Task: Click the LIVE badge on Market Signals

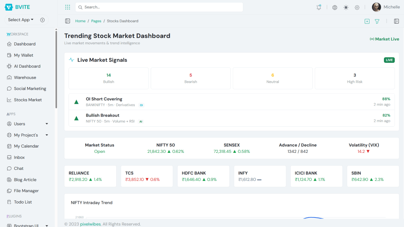Action: (389, 60)
